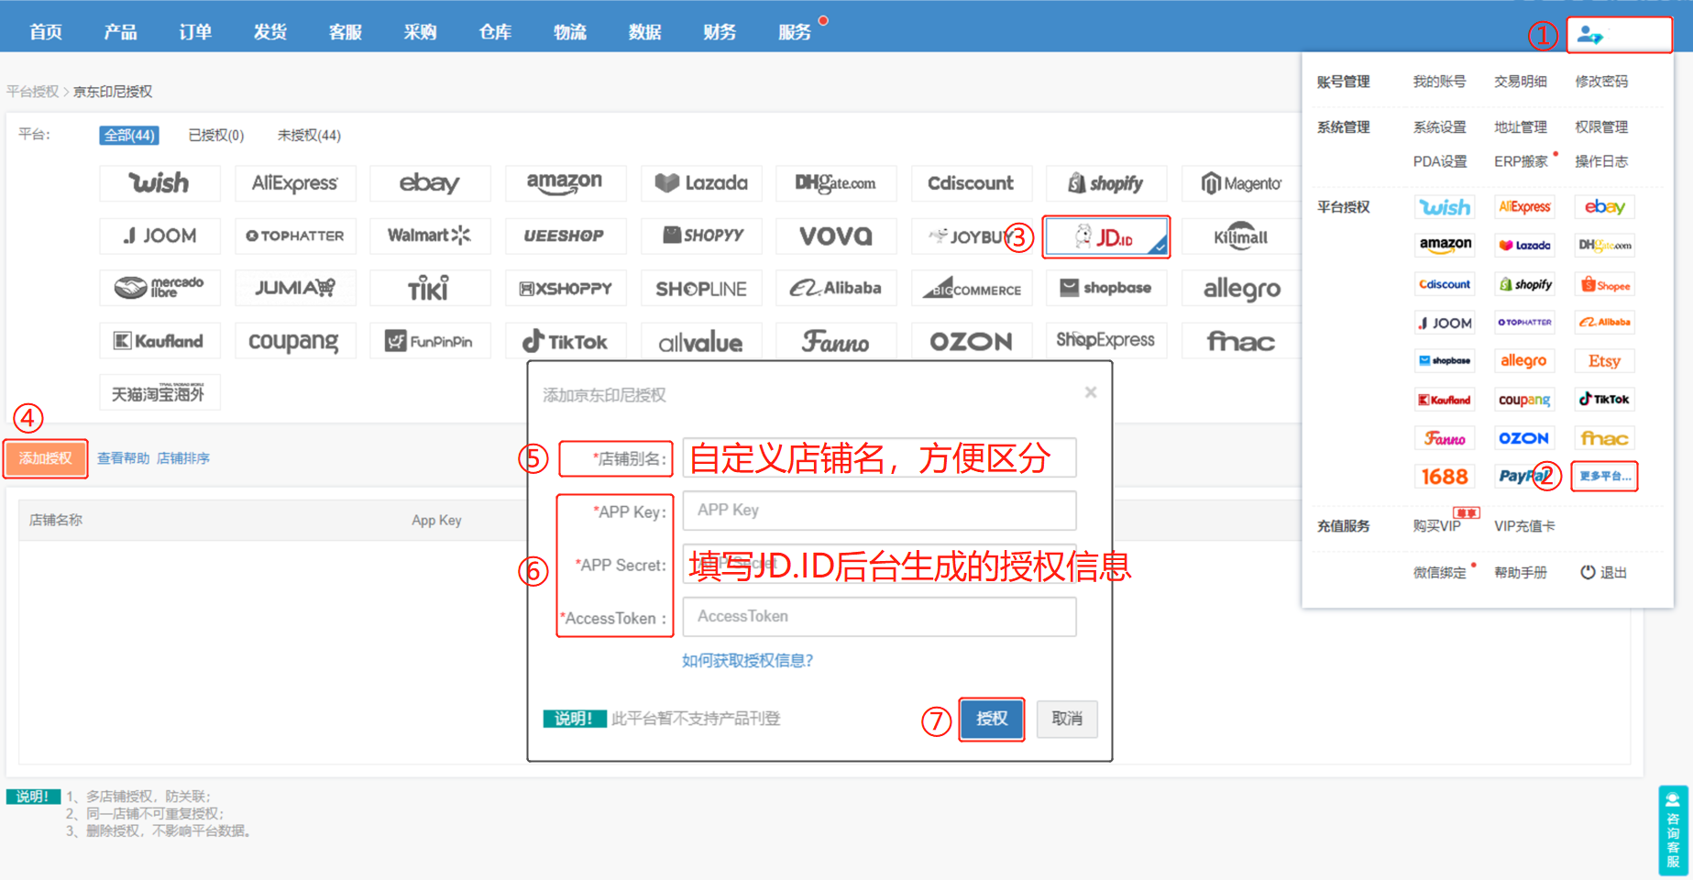Focus the AccessToken input field
Viewport: 1693px width, 880px height.
coord(880,617)
